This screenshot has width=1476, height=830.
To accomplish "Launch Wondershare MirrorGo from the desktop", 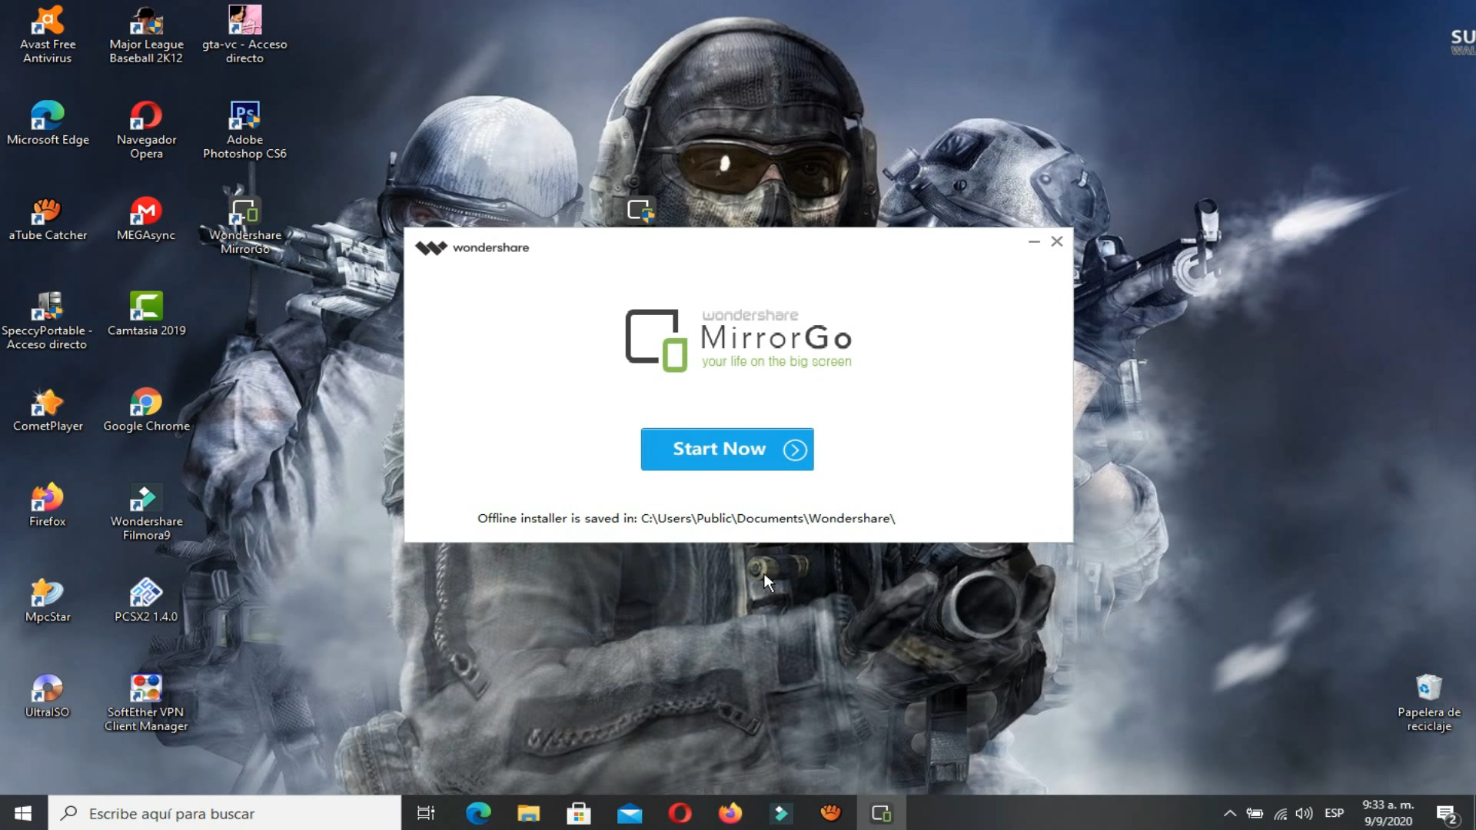I will tap(244, 215).
